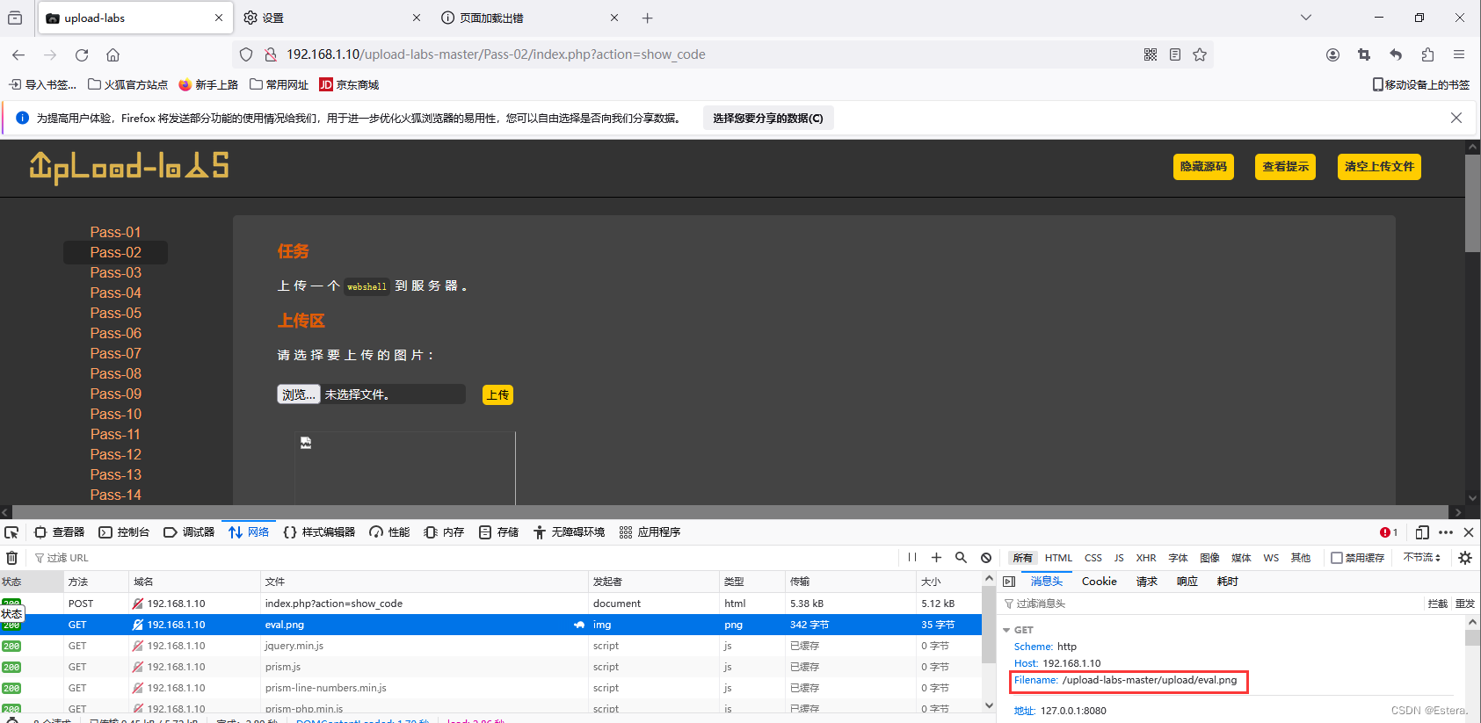
Task: Click the 清空上传文件 clear uploads button
Action: point(1379,167)
